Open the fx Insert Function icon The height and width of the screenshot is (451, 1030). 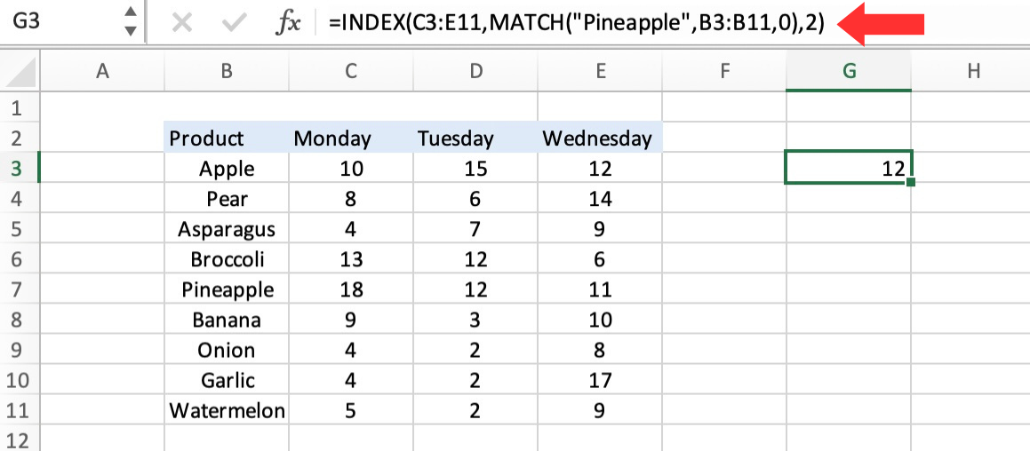tap(286, 24)
